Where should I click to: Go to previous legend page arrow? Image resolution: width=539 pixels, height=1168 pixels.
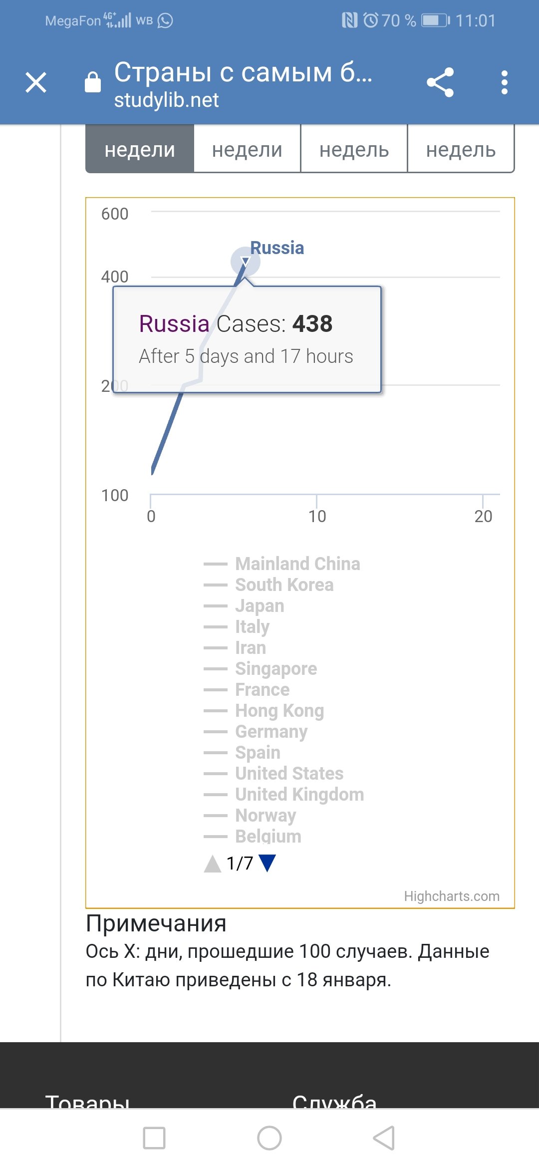213,864
